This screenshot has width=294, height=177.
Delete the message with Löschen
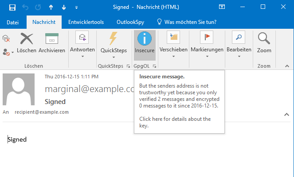click(x=27, y=43)
